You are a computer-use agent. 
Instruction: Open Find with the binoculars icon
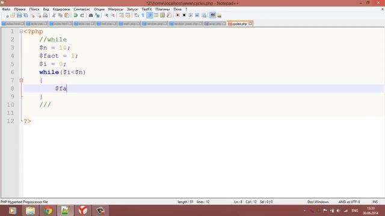pyautogui.click(x=91, y=16)
